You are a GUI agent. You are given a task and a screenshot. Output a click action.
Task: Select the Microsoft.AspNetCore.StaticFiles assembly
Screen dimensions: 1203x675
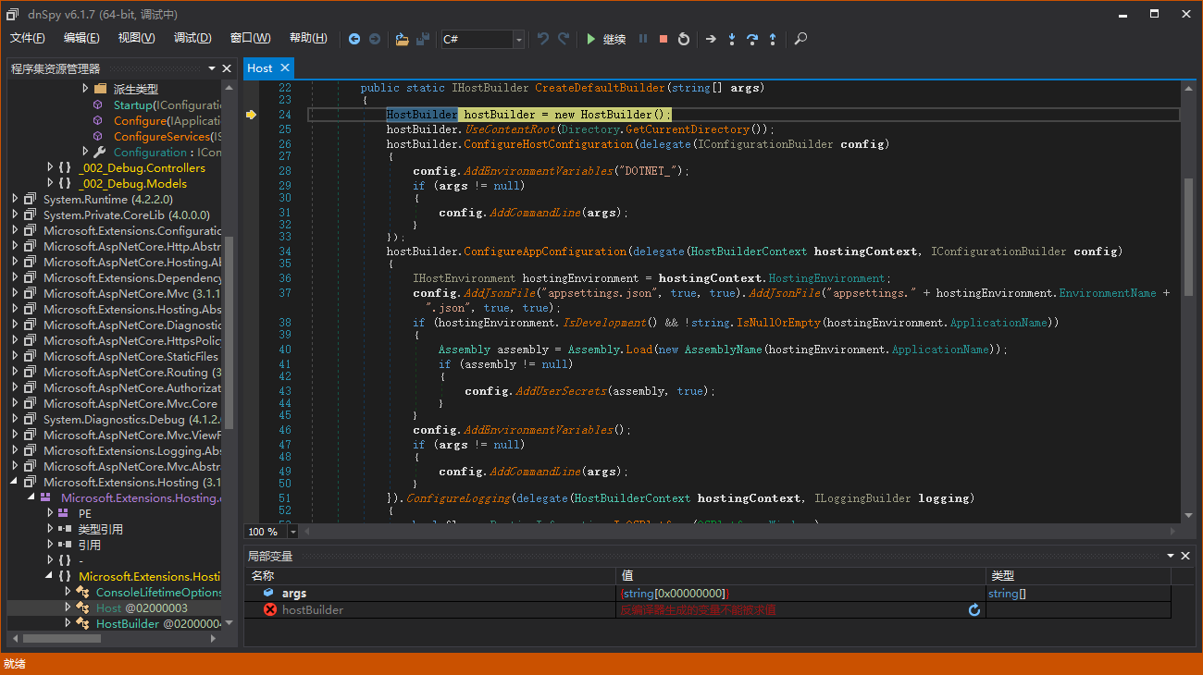coord(132,356)
